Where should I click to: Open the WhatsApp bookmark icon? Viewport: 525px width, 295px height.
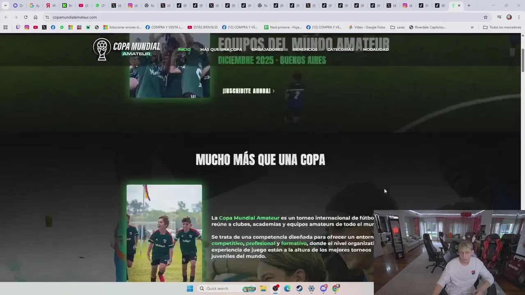tap(62, 27)
